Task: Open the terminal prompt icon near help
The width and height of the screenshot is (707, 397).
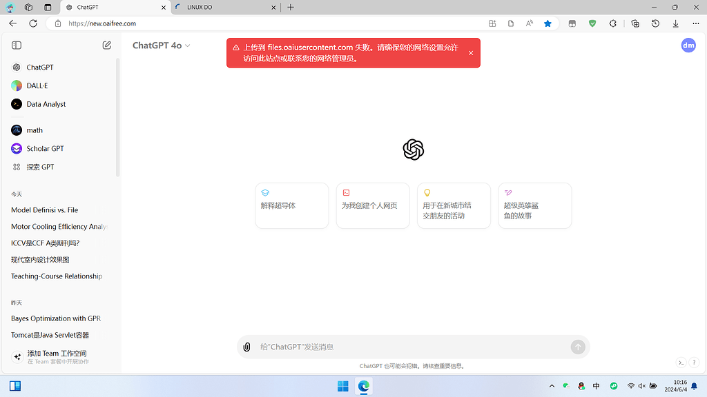Action: coord(681,363)
